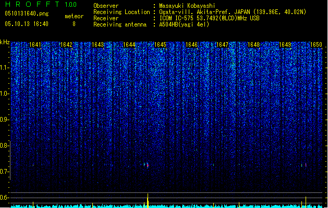Screen dimensions: 328x208
Task: Click time marker 1647
Action: click(x=222, y=45)
